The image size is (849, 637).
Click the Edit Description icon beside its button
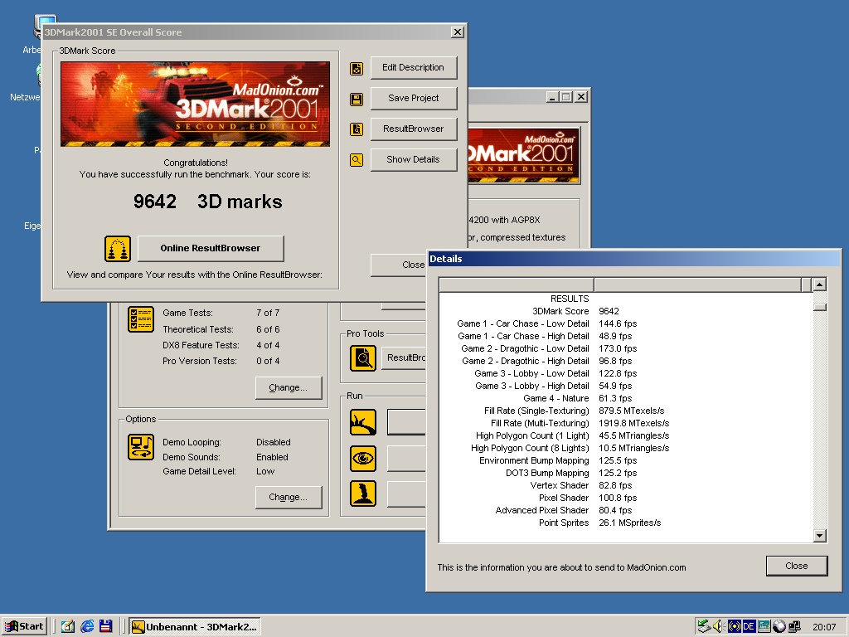357,68
